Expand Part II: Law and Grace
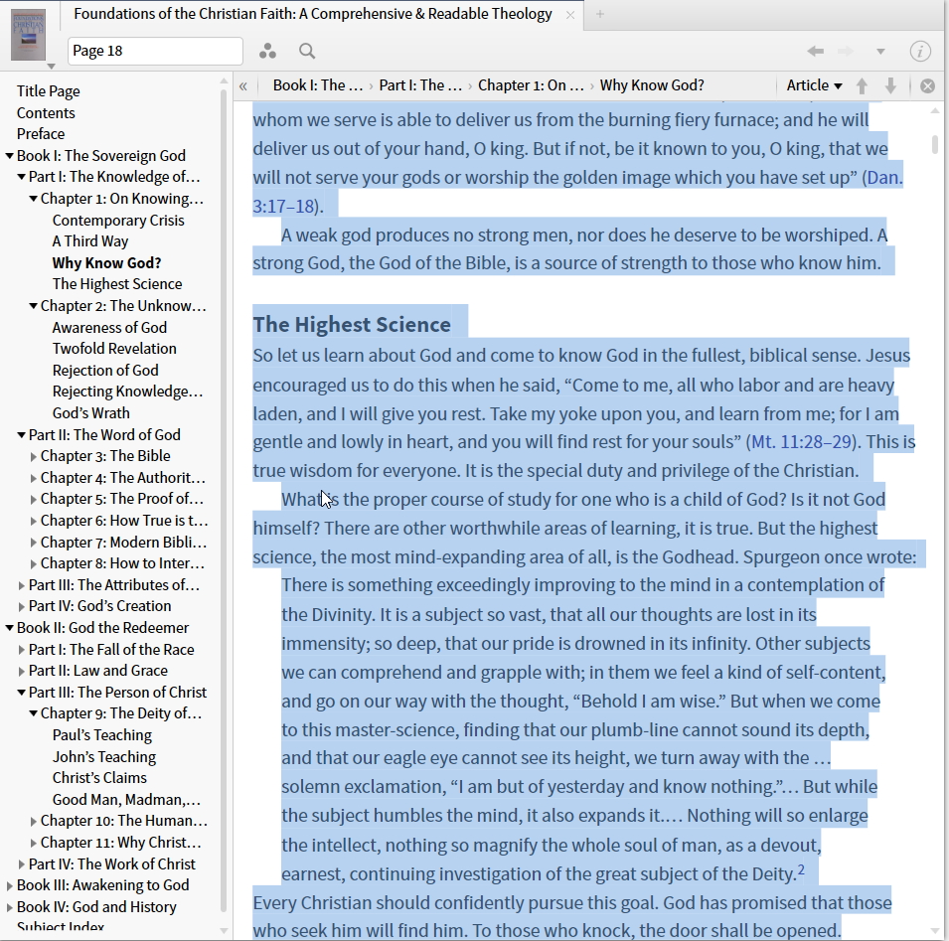Viewport: 949px width, 941px height. tap(21, 671)
